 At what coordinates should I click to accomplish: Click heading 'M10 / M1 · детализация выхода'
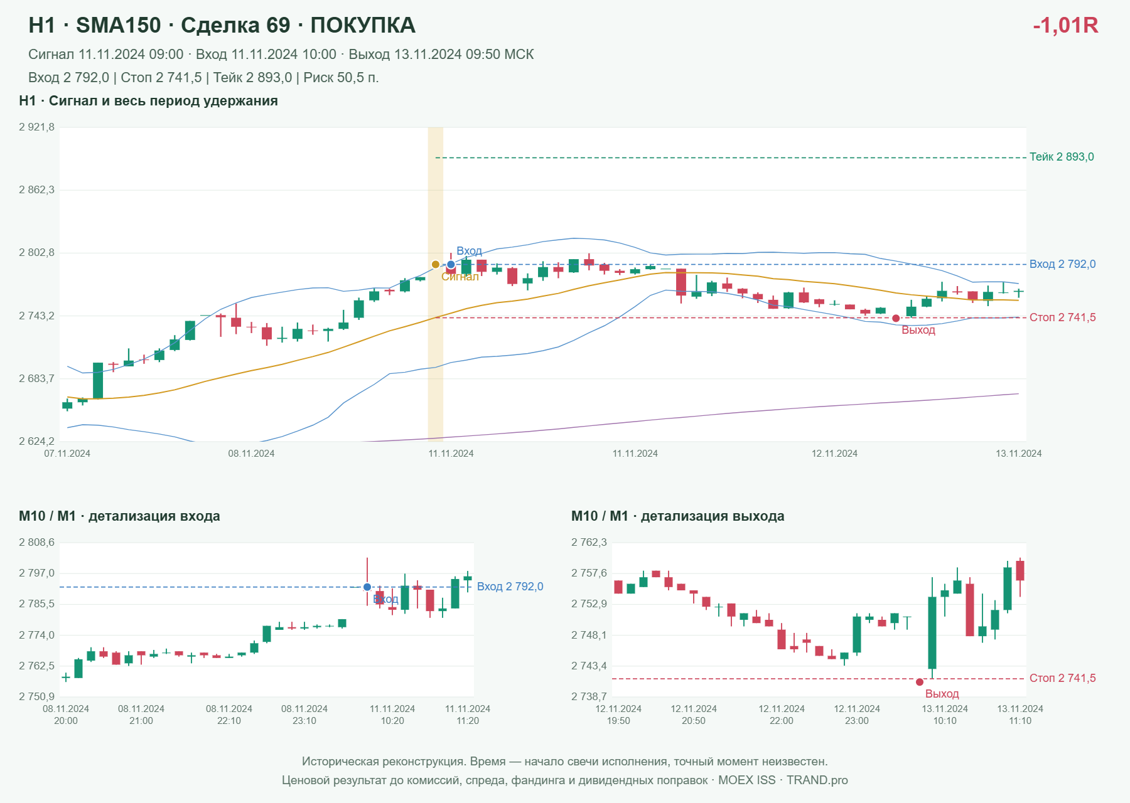(678, 516)
